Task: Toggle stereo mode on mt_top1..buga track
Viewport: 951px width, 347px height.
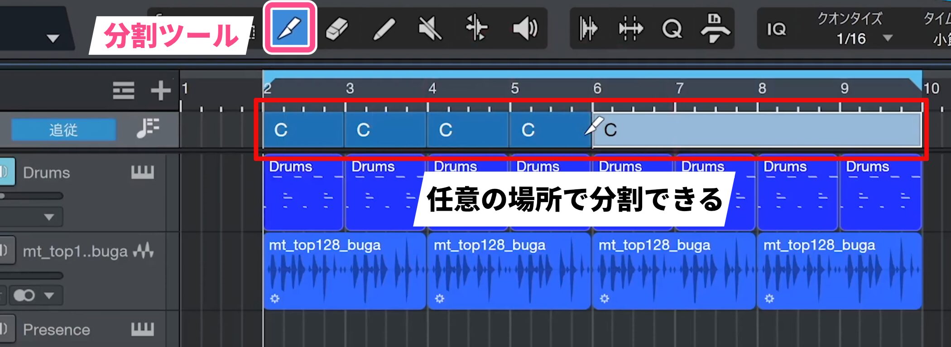Action: point(24,295)
